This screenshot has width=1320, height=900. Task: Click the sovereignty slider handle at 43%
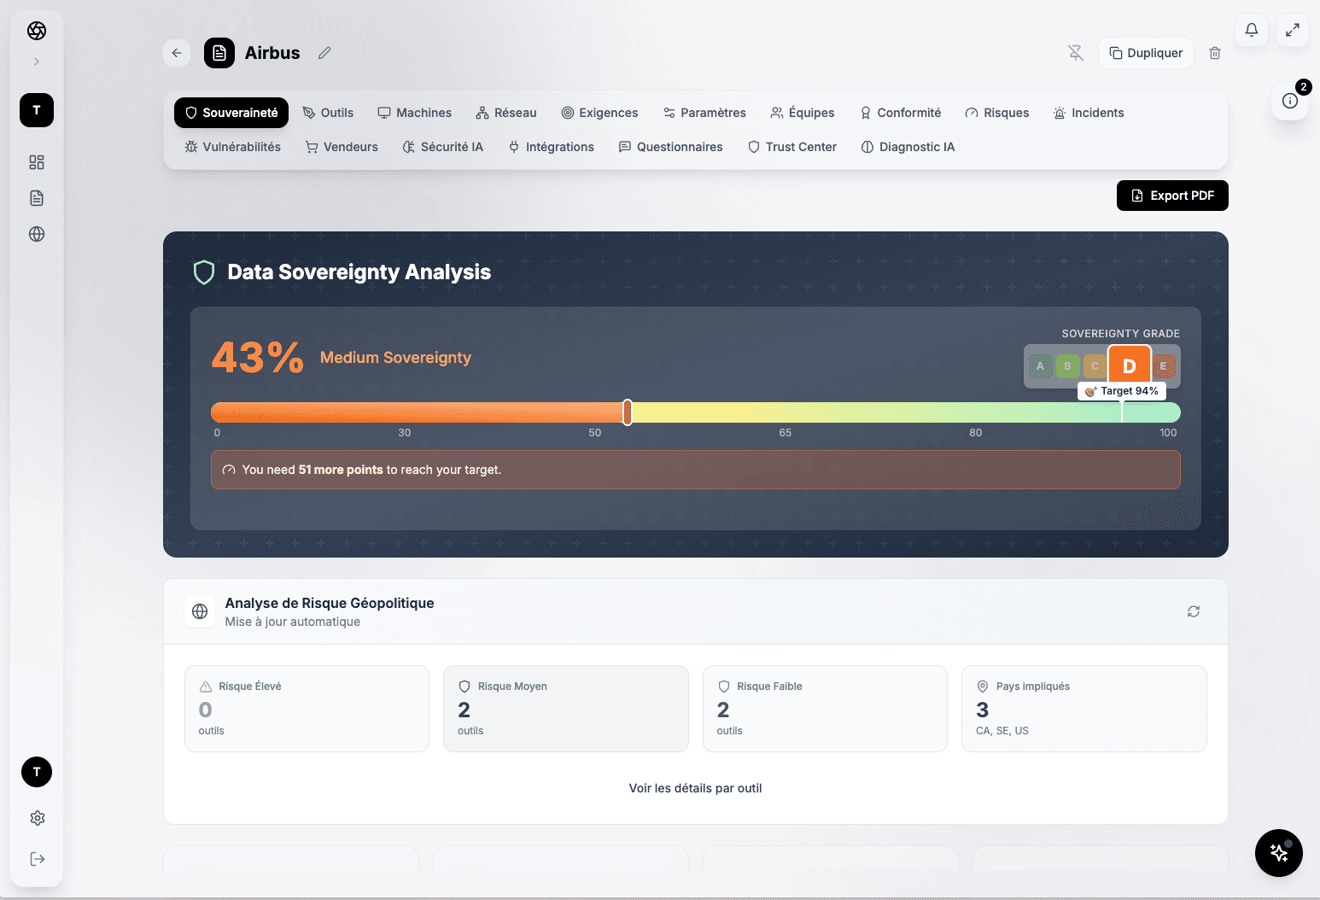coord(628,412)
